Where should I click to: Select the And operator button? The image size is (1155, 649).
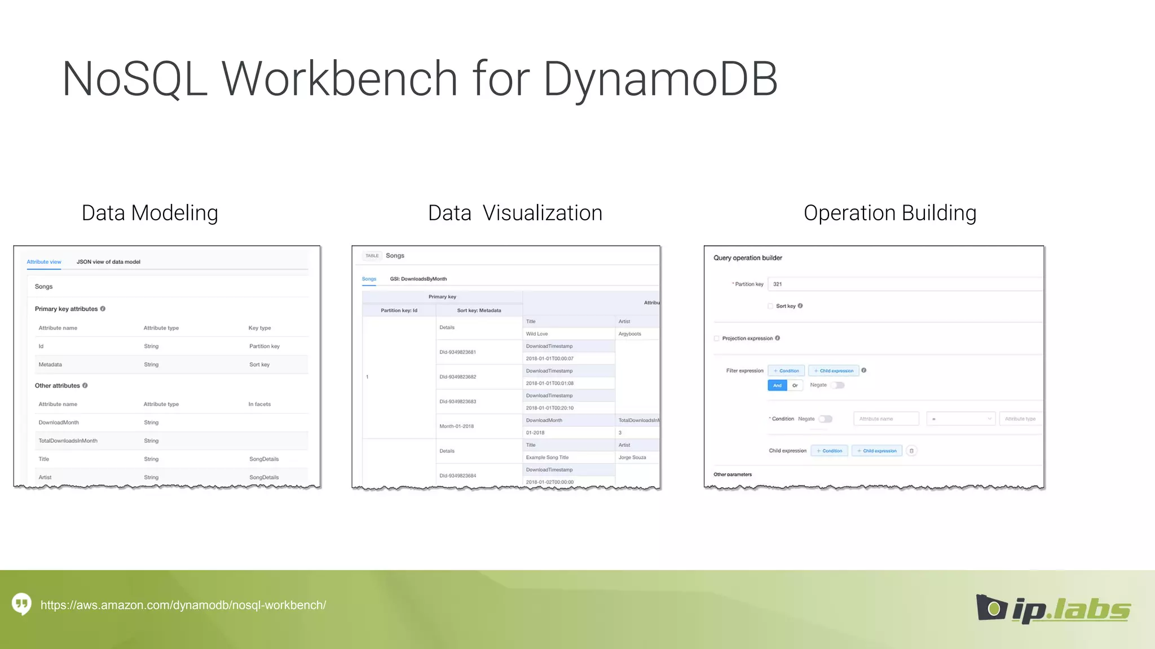[777, 385]
